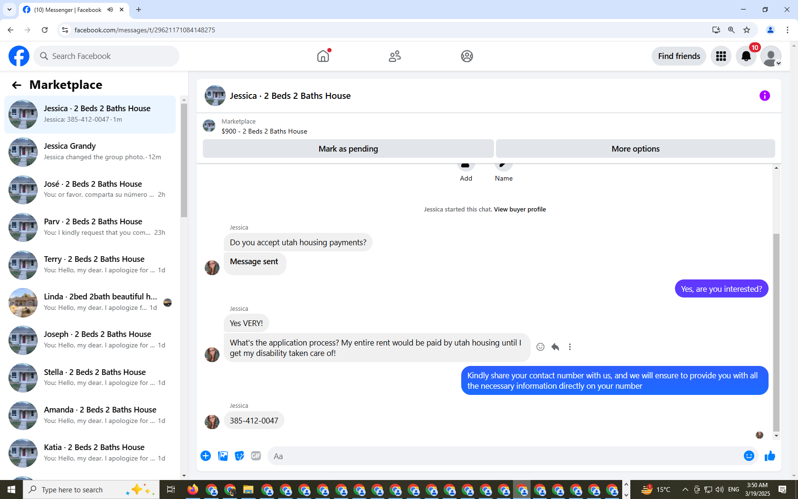Go back from the Marketplace list
This screenshot has height=499, width=798.
(x=17, y=85)
